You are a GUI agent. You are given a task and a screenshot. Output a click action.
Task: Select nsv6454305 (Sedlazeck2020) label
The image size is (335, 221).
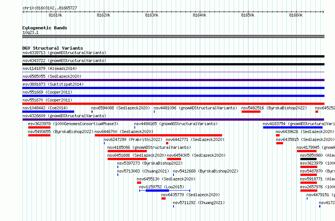[196, 155]
